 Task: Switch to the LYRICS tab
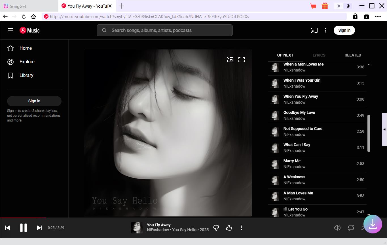319,55
